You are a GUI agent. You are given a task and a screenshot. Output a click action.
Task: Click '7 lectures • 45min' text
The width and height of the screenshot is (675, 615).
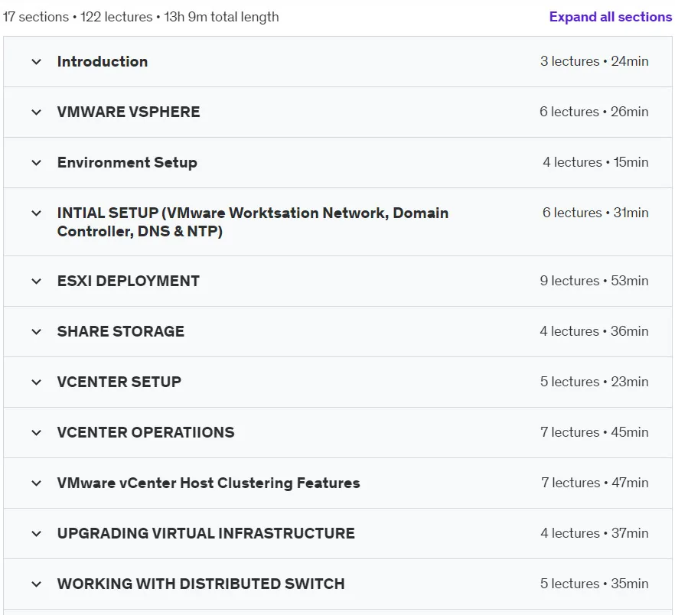tap(595, 432)
